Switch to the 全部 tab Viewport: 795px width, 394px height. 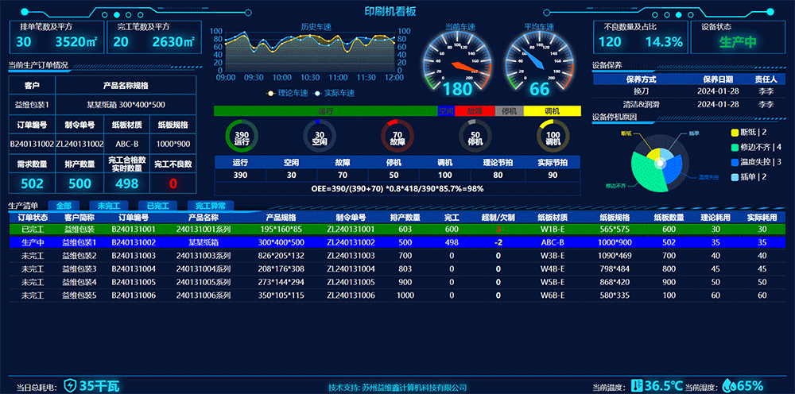tap(64, 206)
